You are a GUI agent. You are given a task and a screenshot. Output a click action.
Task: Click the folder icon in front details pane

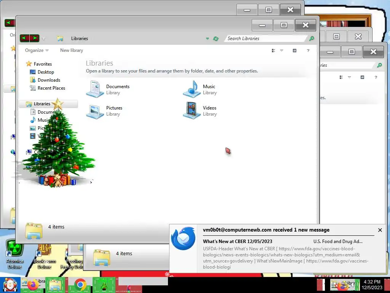pyautogui.click(x=34, y=231)
